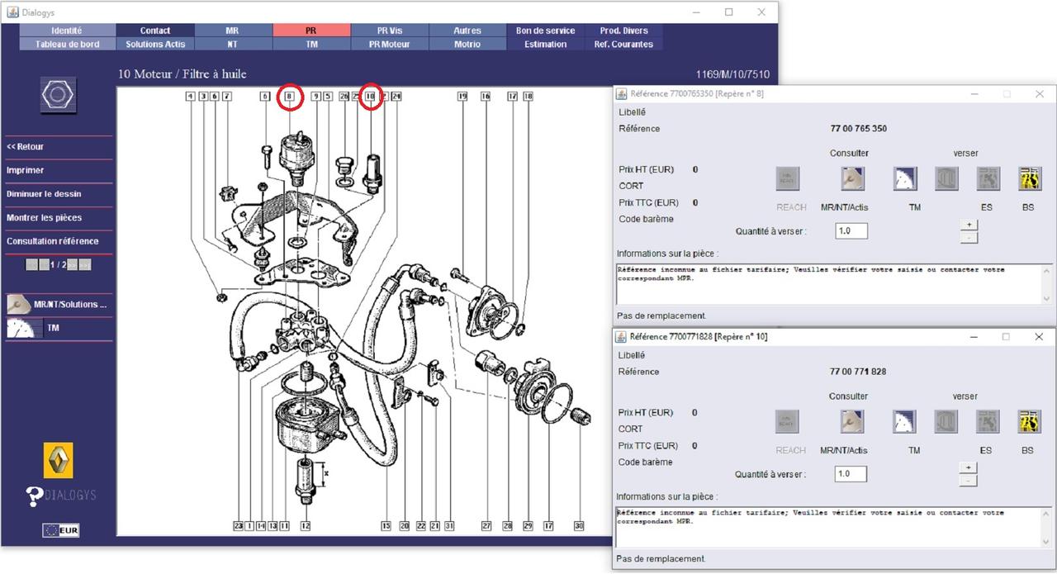
Task: Open the Contact tab
Action: (x=155, y=31)
